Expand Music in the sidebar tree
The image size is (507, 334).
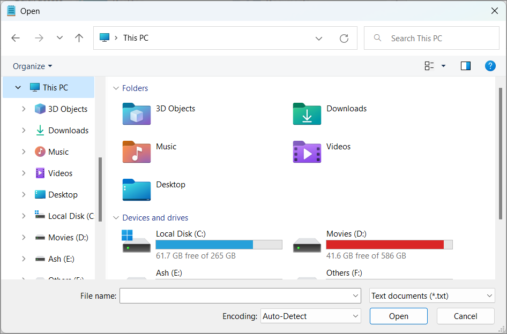24,151
